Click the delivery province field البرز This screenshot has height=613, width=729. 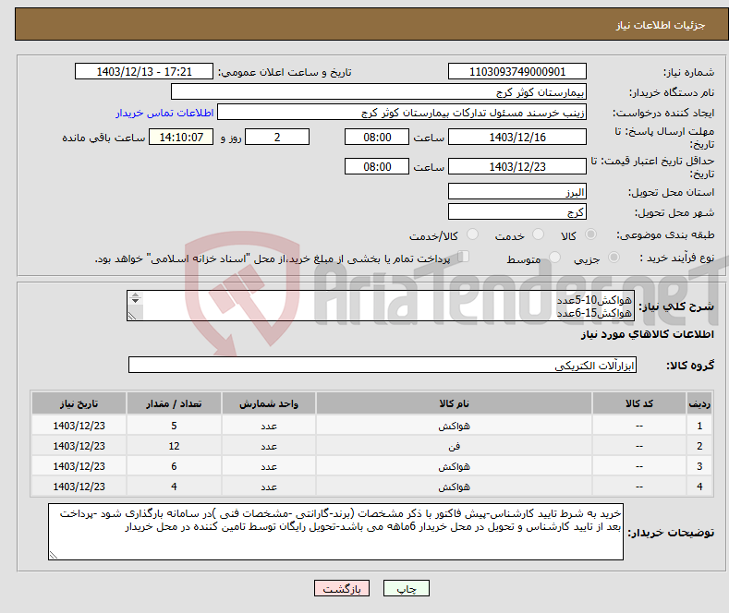point(517,191)
